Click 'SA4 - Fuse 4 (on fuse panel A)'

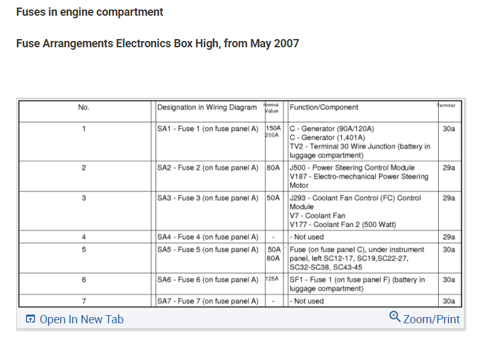[208, 237]
